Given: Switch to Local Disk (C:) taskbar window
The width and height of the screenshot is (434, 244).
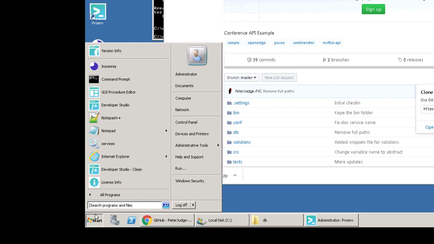Looking at the screenshot, I should click(x=222, y=220).
